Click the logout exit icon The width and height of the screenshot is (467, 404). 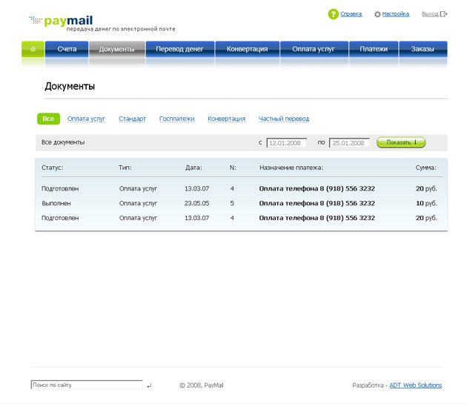(x=444, y=14)
